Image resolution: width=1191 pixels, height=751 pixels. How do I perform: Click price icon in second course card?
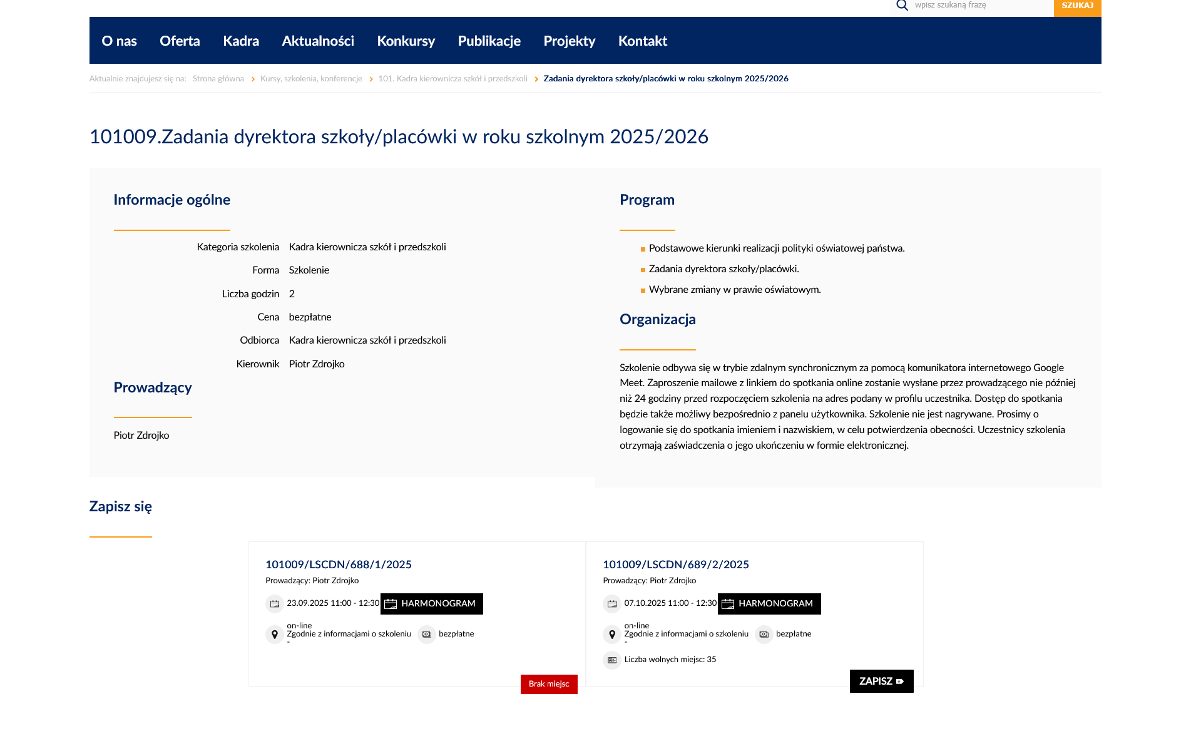764,635
